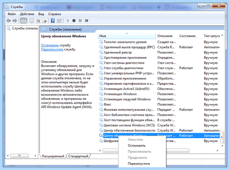The image size is (230, 170).
Task: Sort by the Описание column header
Action: point(167,36)
